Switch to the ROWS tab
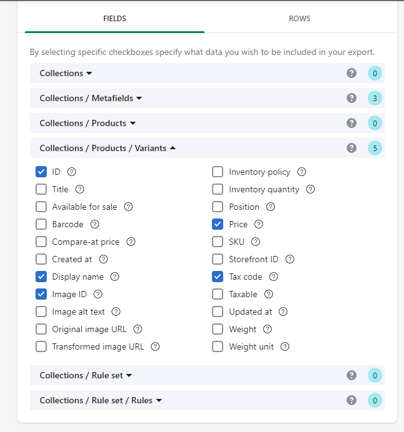 (x=299, y=19)
